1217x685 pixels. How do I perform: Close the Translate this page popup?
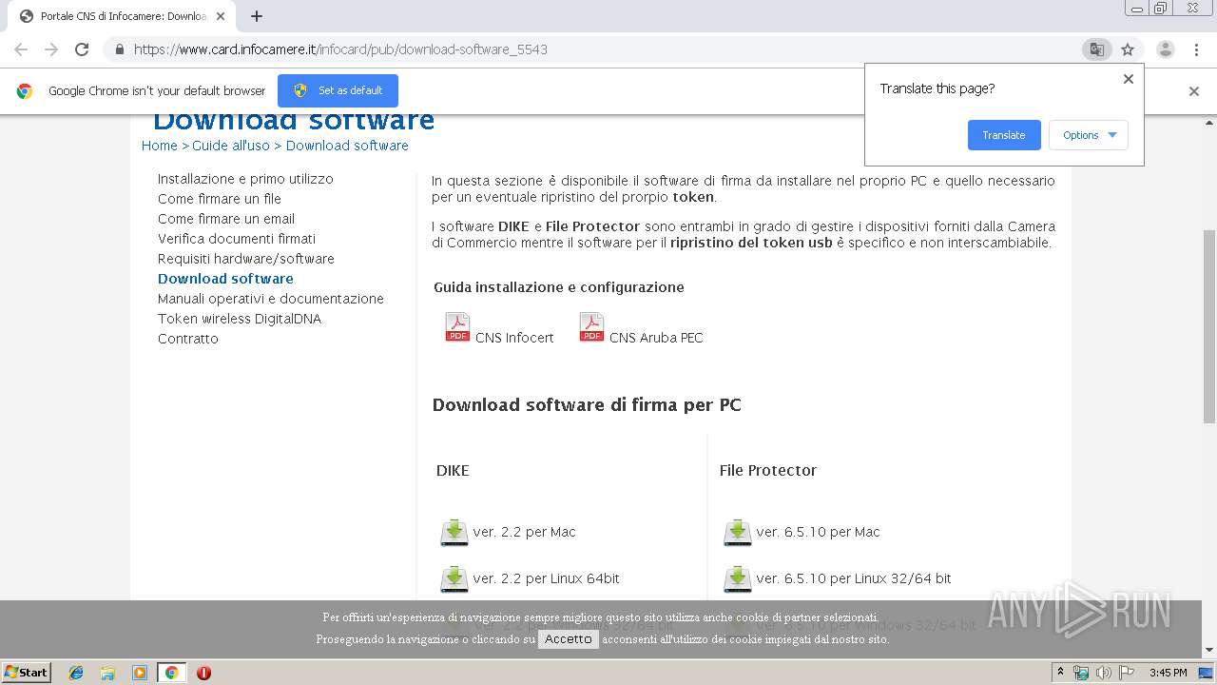point(1129,79)
